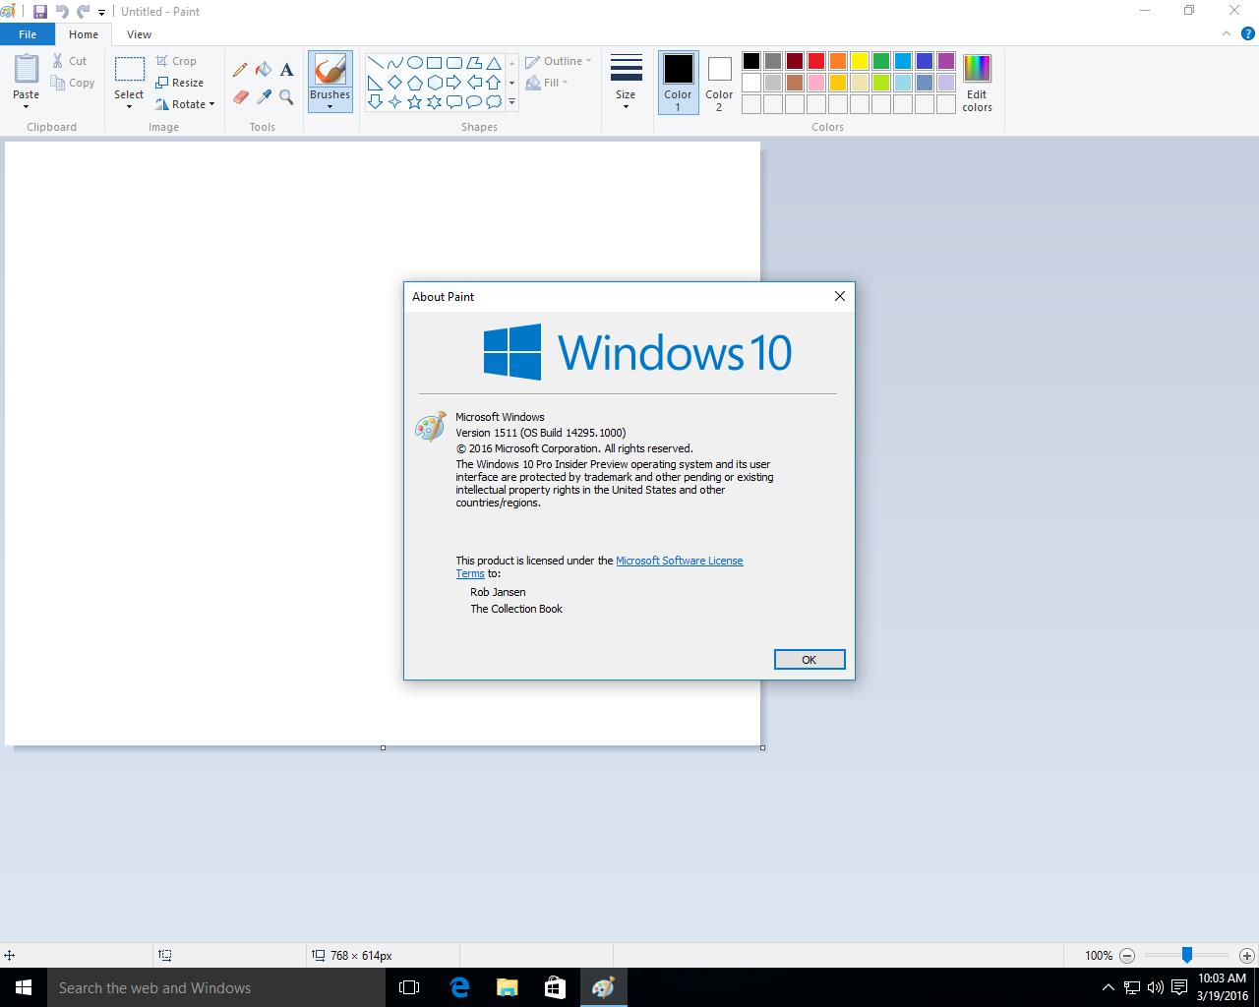Choose the Five-point star shape
The height and width of the screenshot is (1007, 1259).
coord(414,101)
